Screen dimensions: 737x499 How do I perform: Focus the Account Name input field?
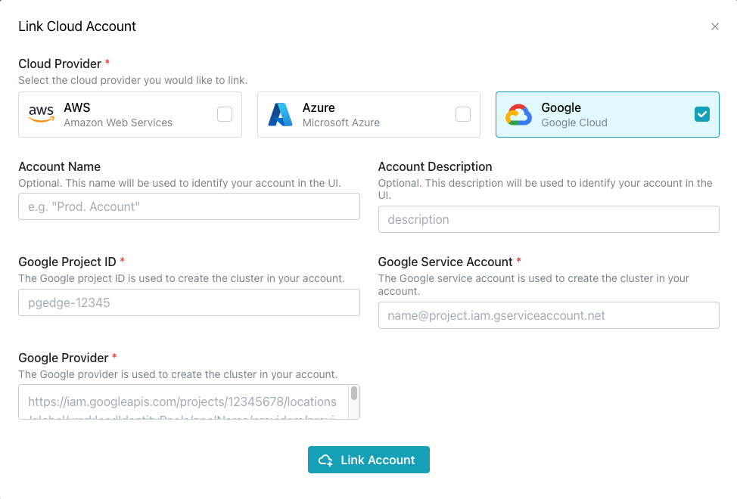coord(188,206)
